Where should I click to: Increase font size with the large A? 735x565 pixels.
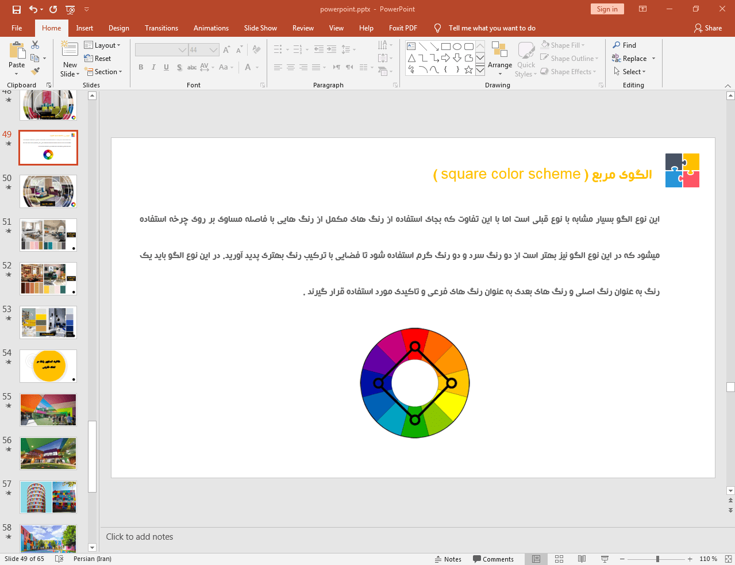(226, 50)
